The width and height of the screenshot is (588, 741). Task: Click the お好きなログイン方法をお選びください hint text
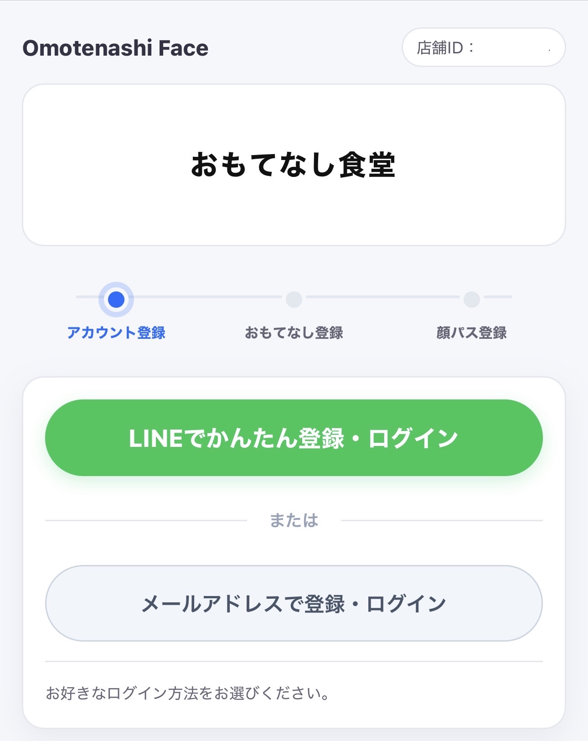tap(187, 694)
